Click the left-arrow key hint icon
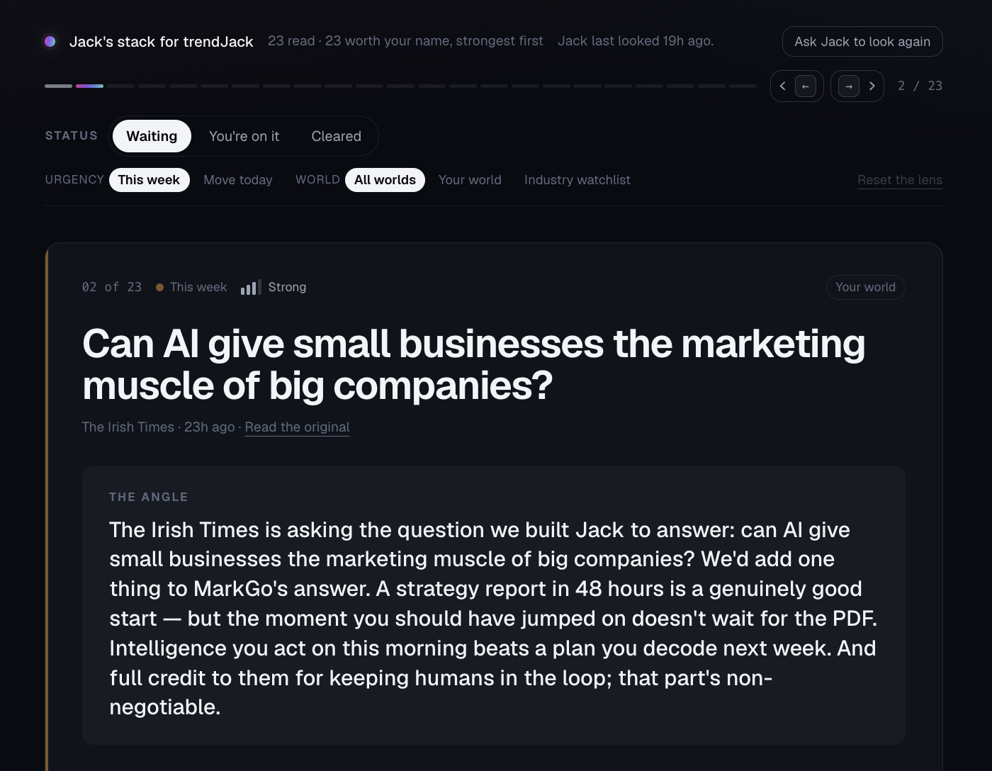Viewport: 992px width, 771px height. (806, 86)
